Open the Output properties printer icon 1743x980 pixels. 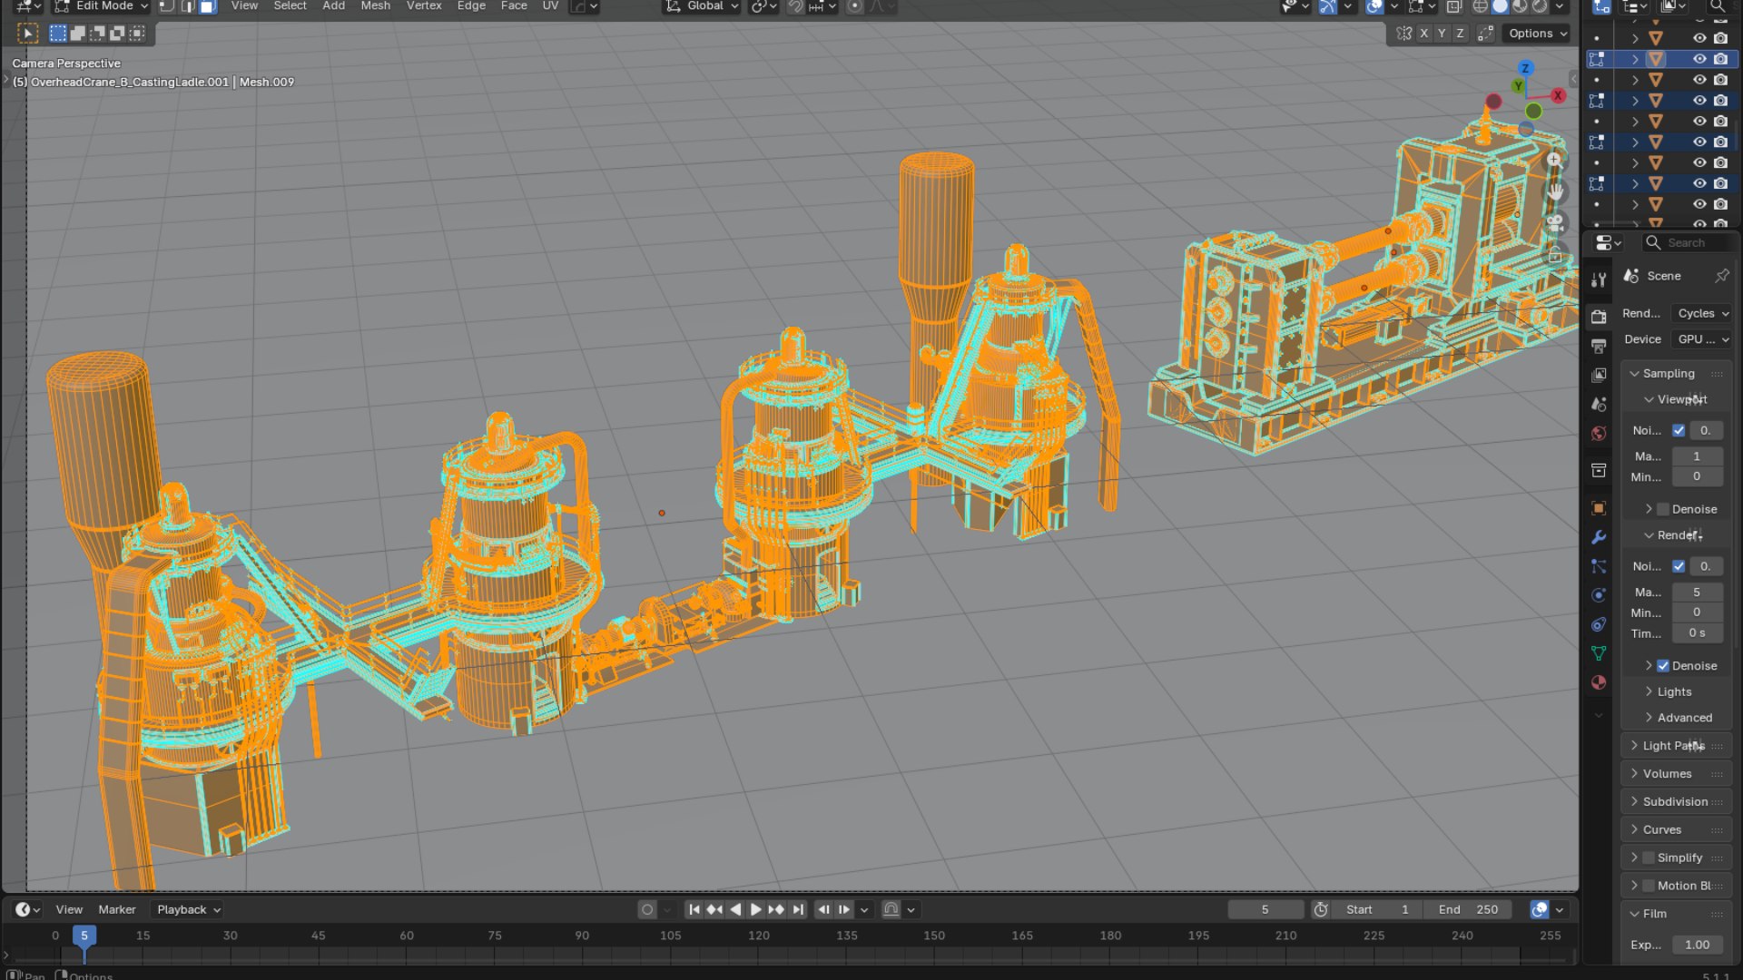[x=1599, y=346]
